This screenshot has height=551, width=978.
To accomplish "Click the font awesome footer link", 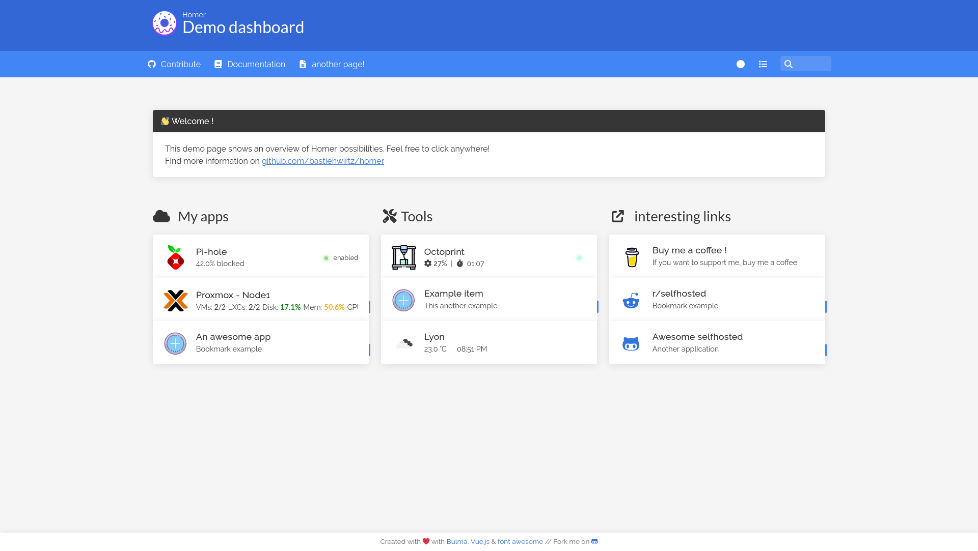I will click(520, 542).
